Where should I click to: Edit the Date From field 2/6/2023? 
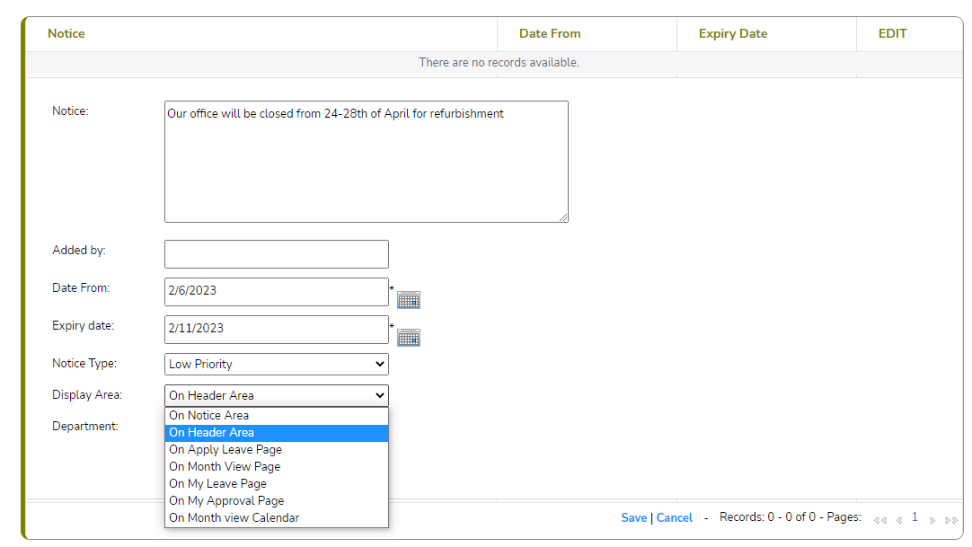pos(277,292)
